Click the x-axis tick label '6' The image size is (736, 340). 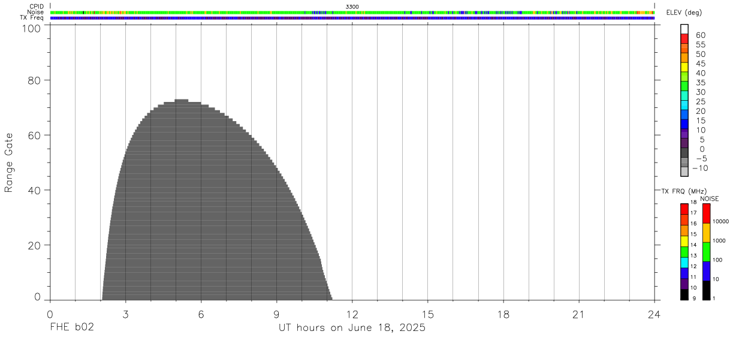(x=201, y=314)
